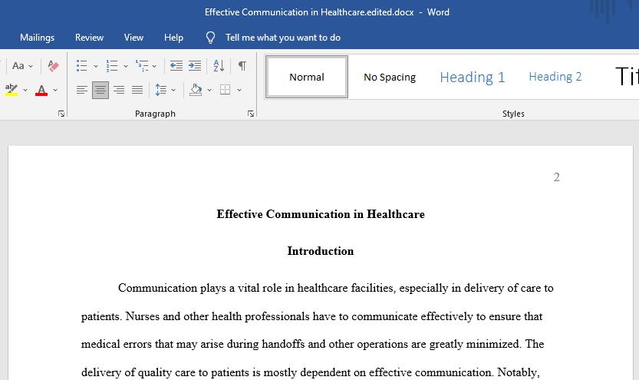
Task: Open the Review tab
Action: [x=89, y=38]
